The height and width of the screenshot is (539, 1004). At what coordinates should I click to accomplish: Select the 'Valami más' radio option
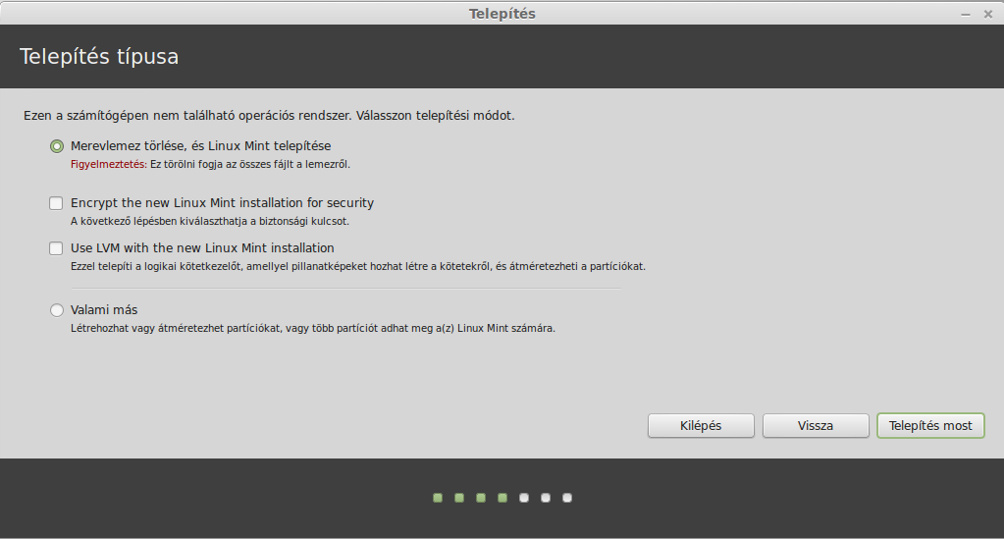point(57,310)
